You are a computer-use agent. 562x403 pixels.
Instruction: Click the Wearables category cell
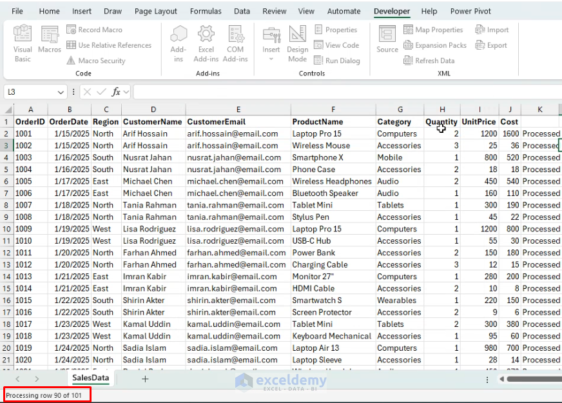(x=400, y=300)
